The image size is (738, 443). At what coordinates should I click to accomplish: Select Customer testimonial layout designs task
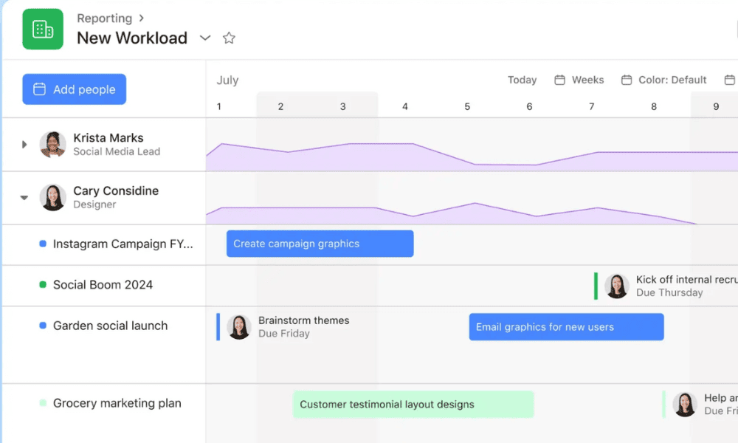coord(413,405)
